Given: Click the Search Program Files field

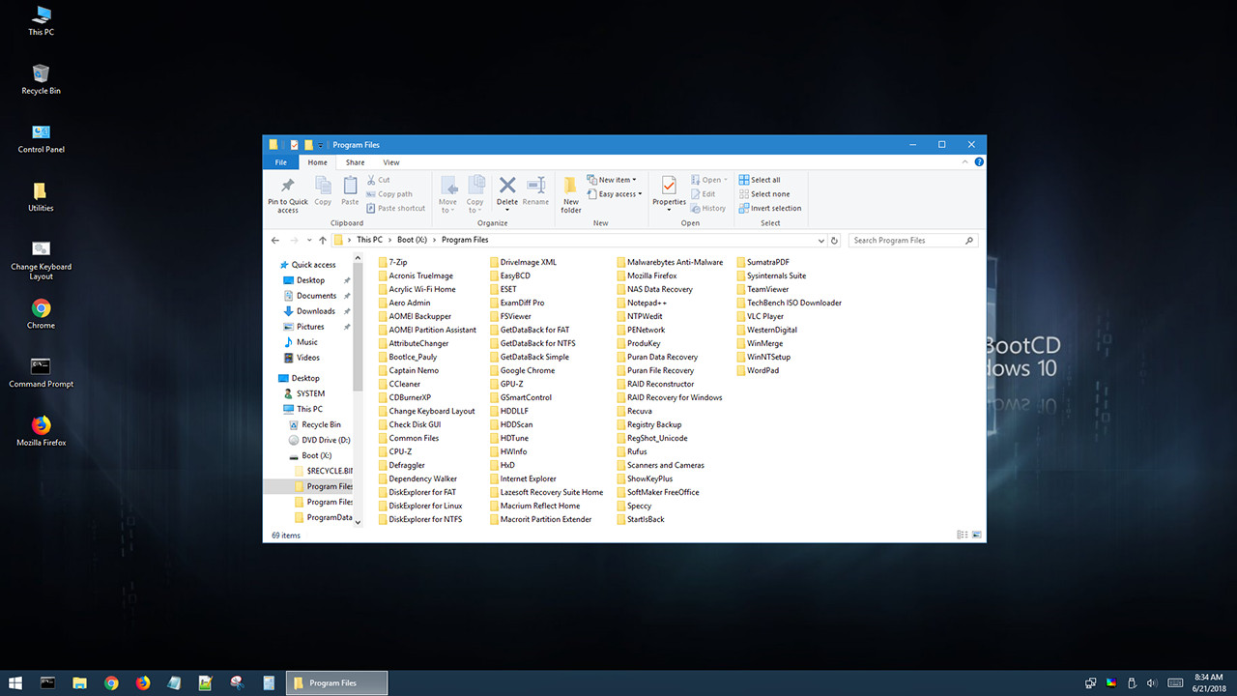Looking at the screenshot, I should pos(906,240).
